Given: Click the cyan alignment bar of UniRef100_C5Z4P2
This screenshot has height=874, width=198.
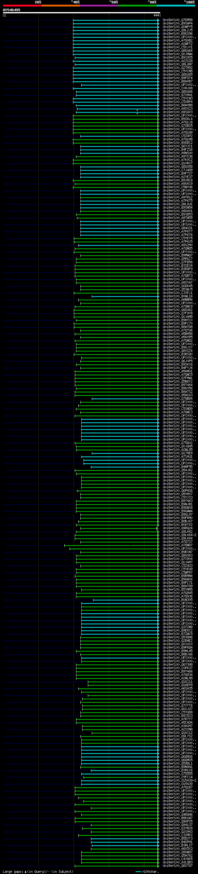Looking at the screenshot, I should point(119,136).
